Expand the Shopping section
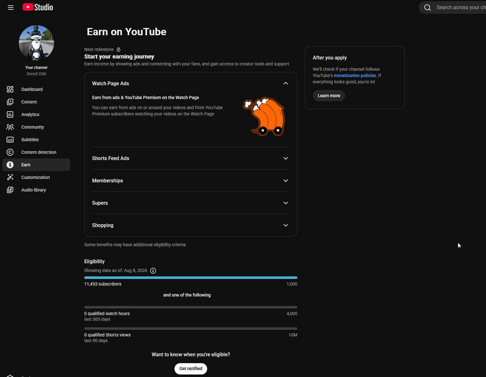This screenshot has width=486, height=377. coord(286,225)
